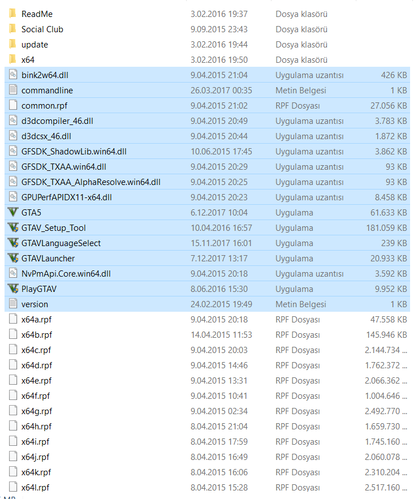Click the GFSDK_TXAA_AlphaResolve.win64.dll icon

12,182
